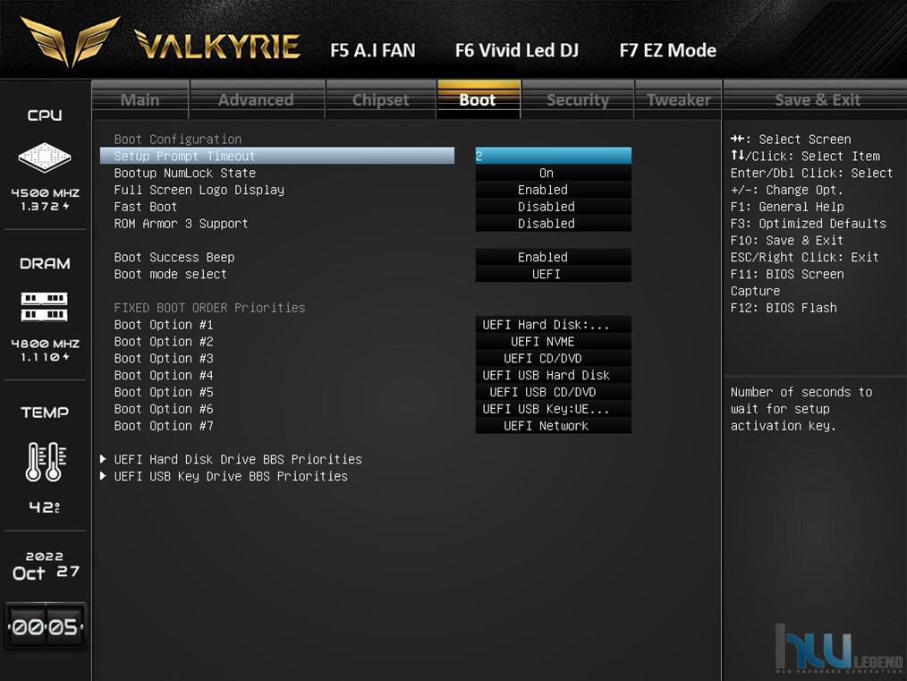Click the FIXED BOOT ORDER Priorities heading
The image size is (907, 681).
[x=209, y=308]
